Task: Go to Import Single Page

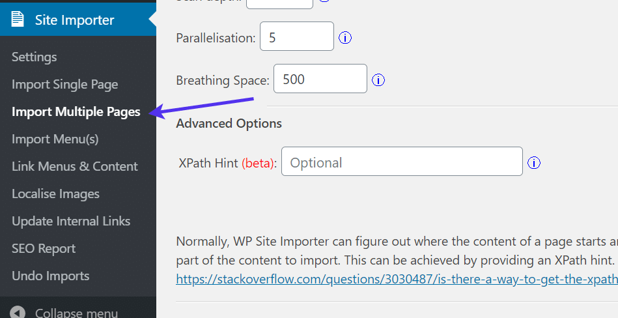Action: coord(64,85)
